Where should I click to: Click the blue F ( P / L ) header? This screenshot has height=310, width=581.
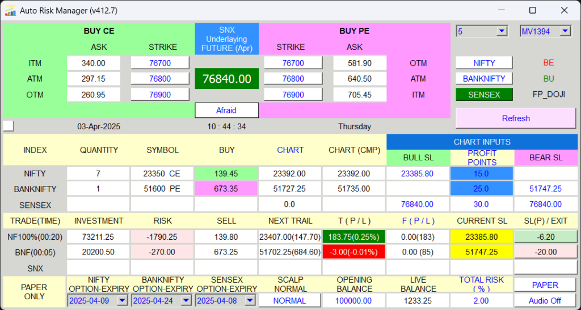pos(418,221)
